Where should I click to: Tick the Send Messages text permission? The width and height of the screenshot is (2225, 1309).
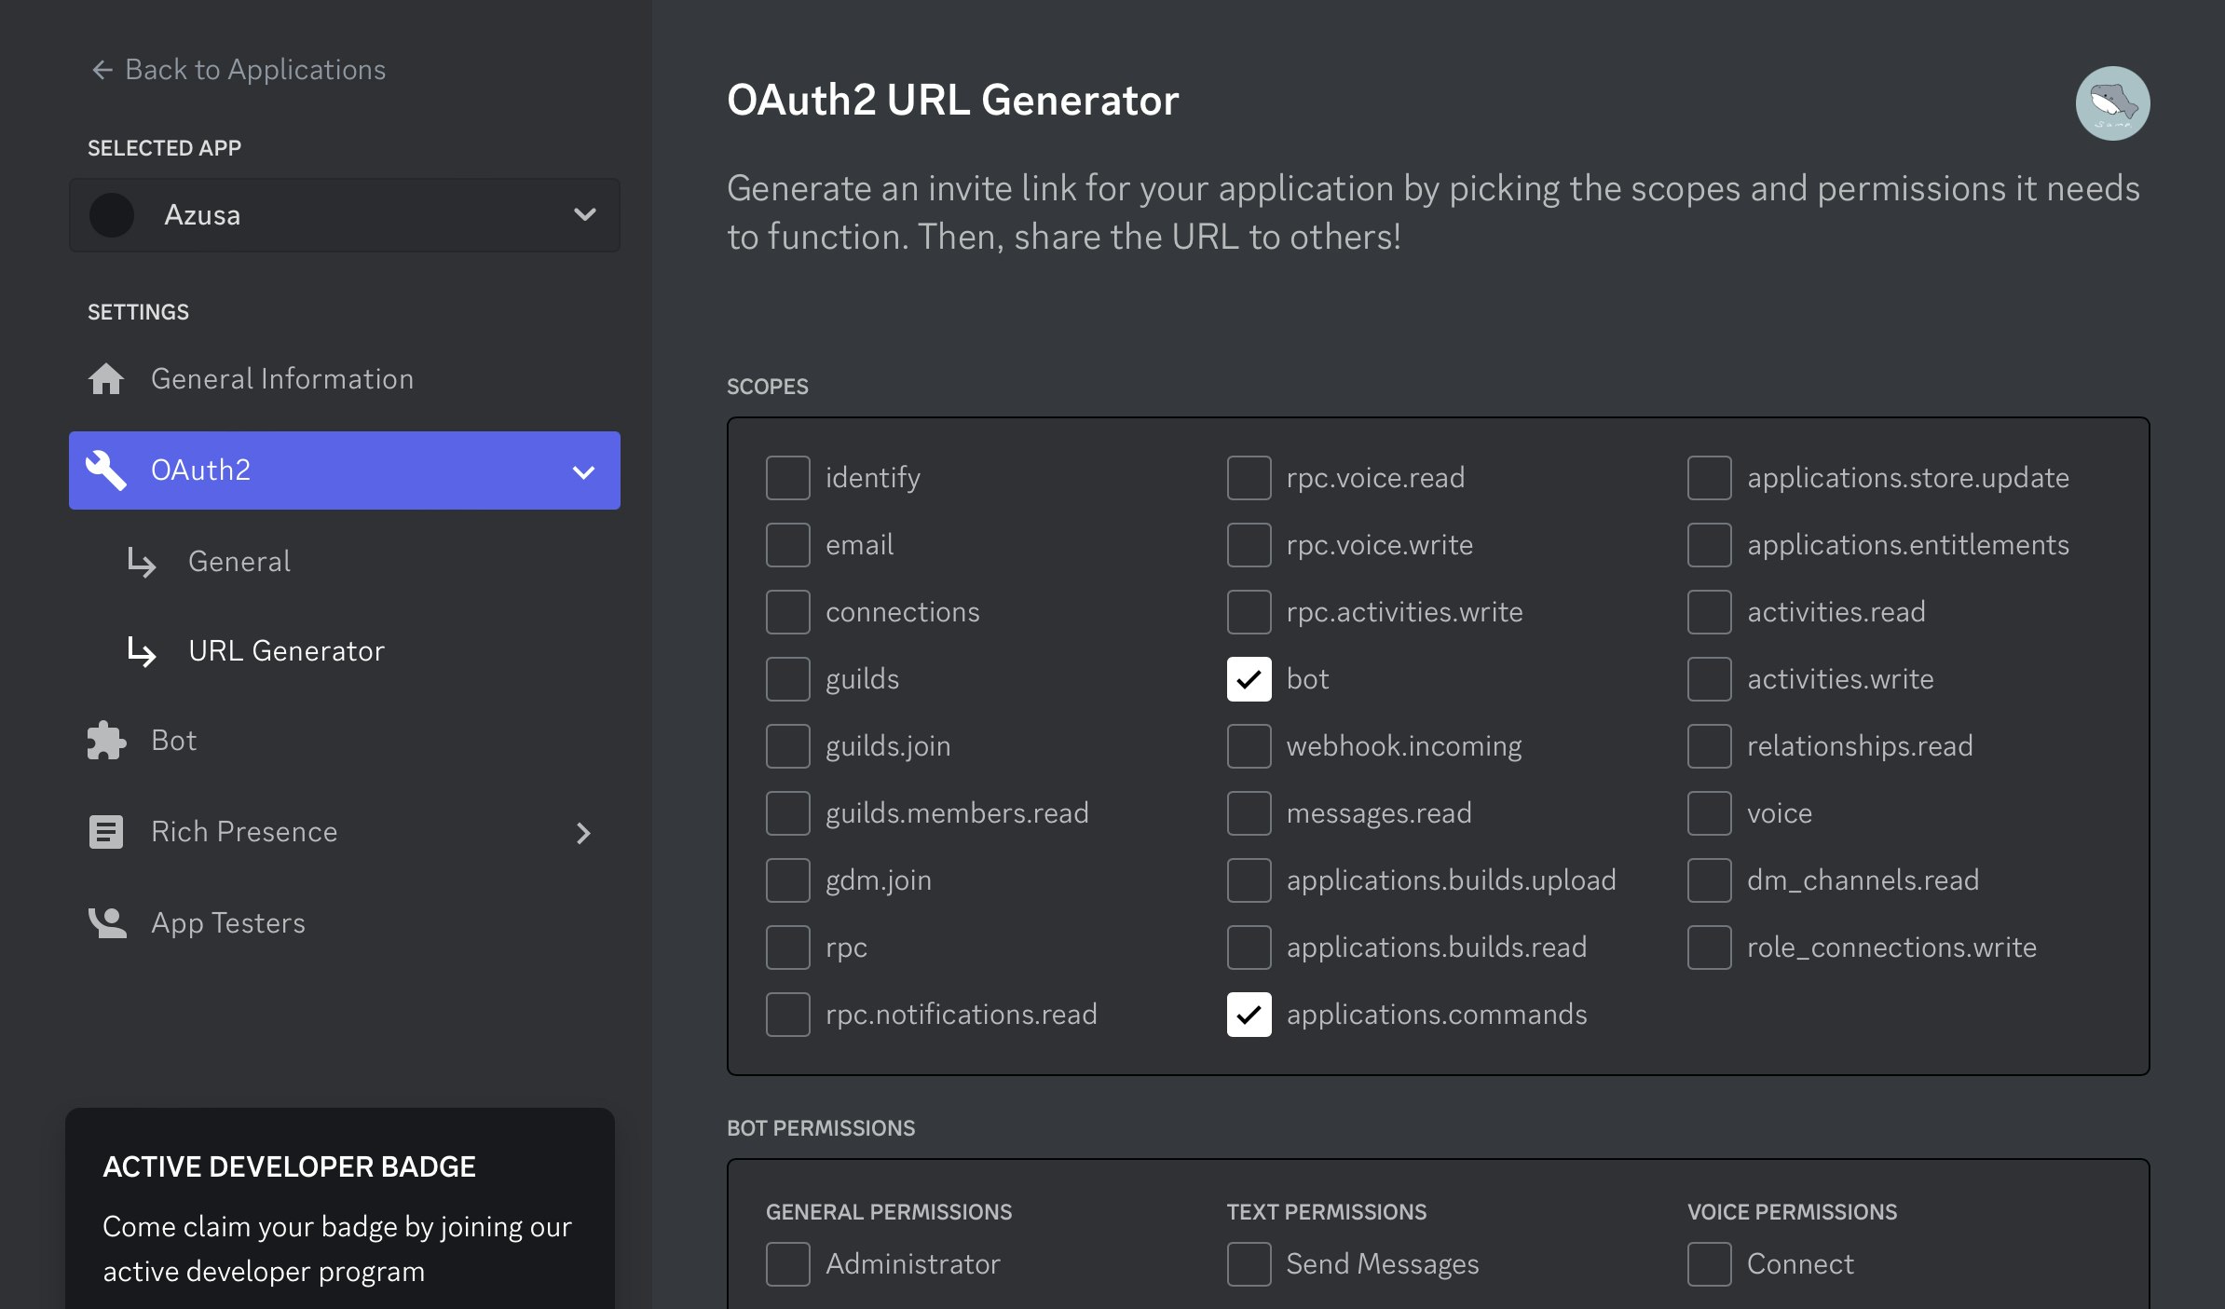pos(1249,1264)
